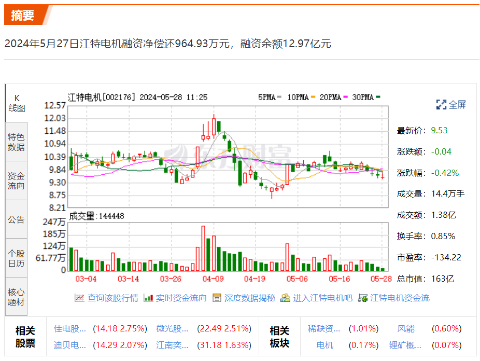Click the 成交量:144448 volume label
Screen dimensions: 480x361
click(x=97, y=216)
